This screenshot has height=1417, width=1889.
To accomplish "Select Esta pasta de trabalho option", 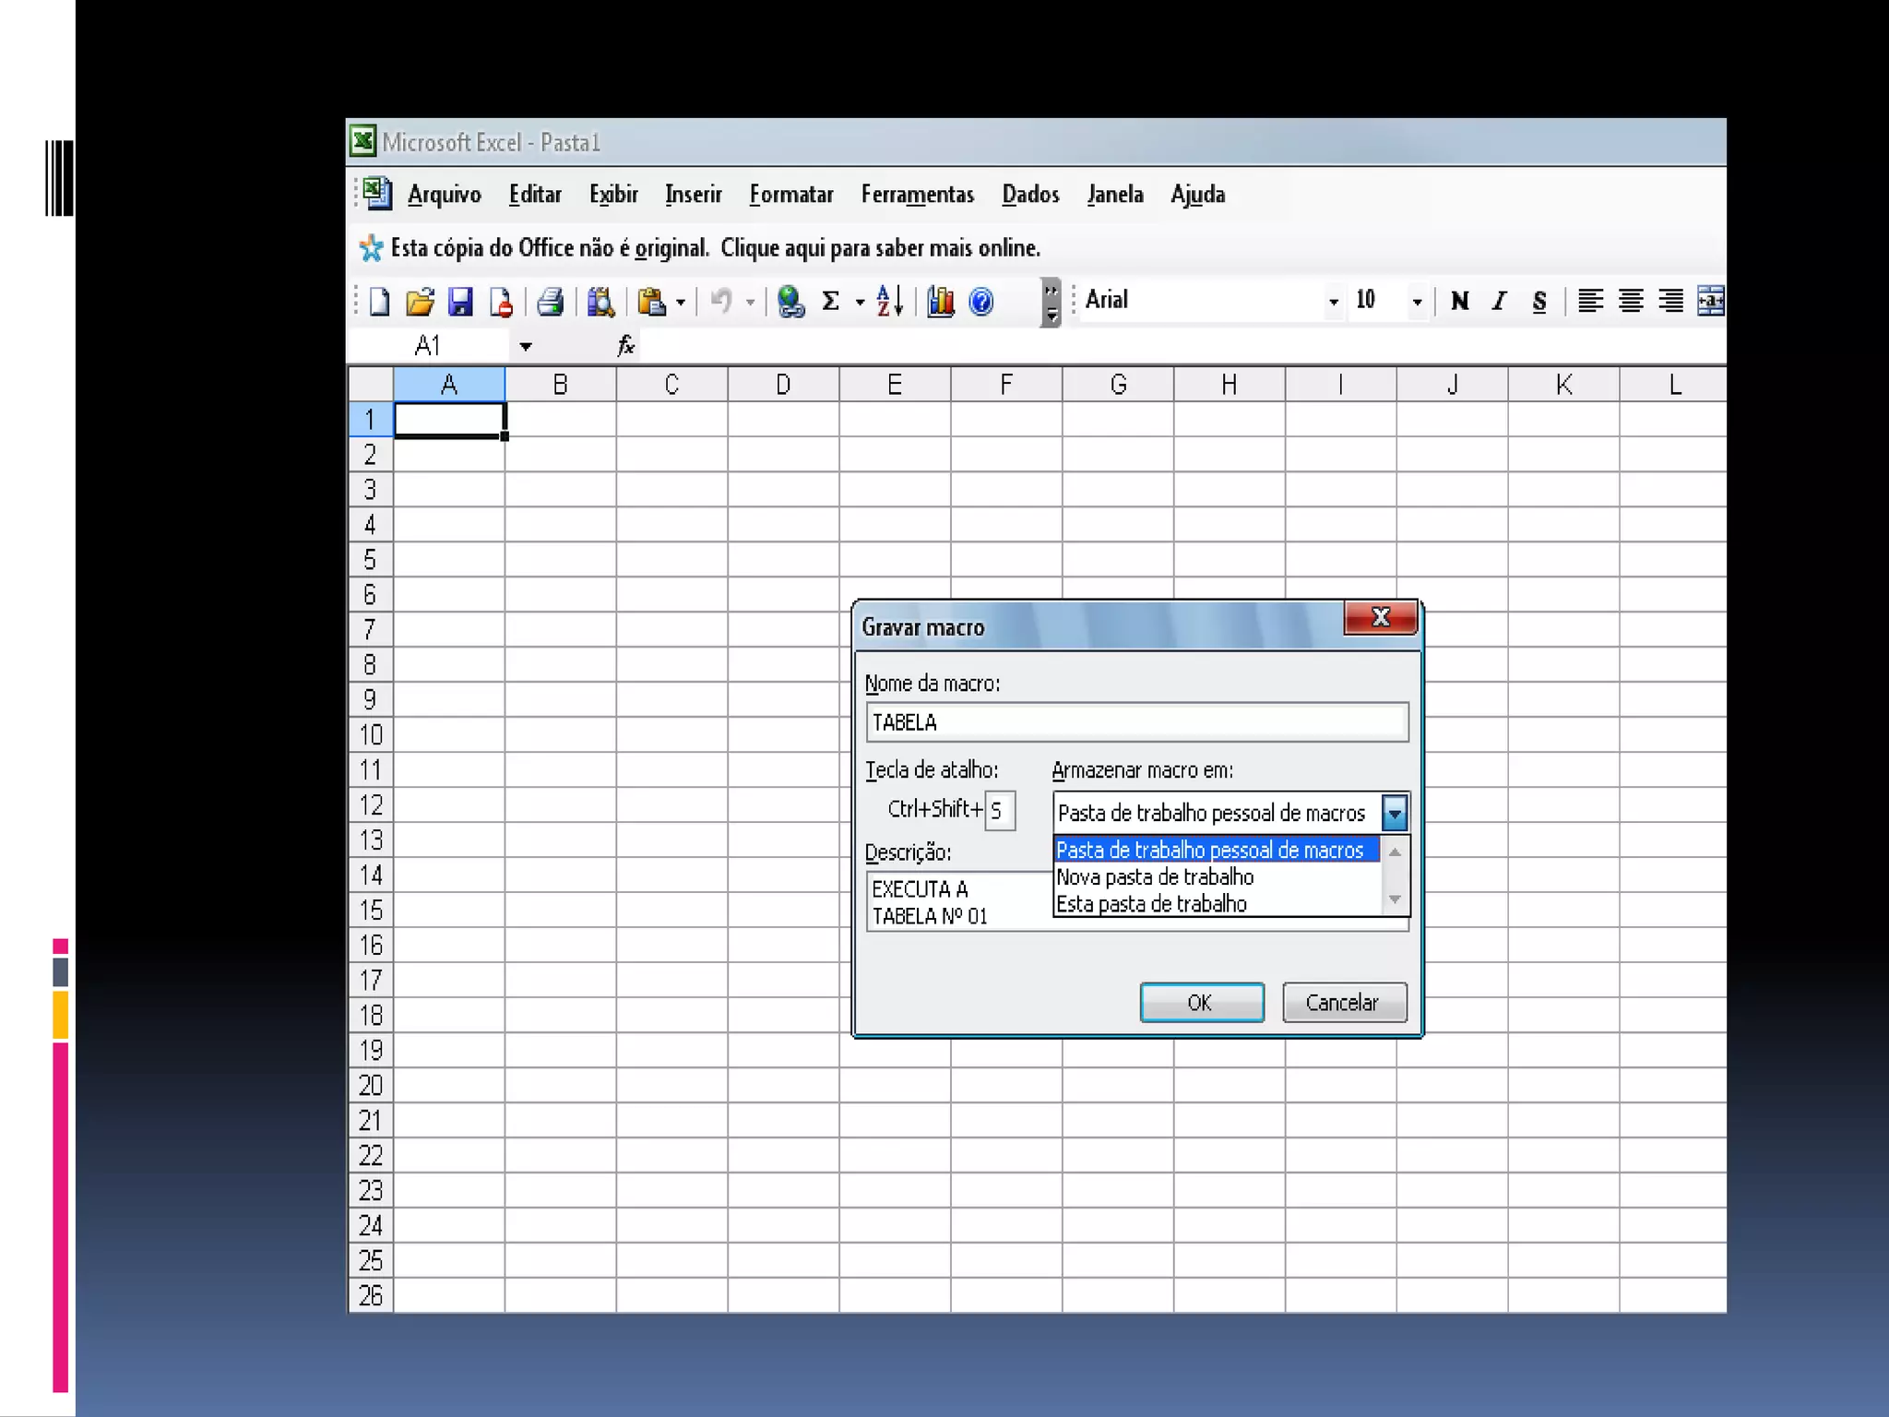I will coord(1151,904).
